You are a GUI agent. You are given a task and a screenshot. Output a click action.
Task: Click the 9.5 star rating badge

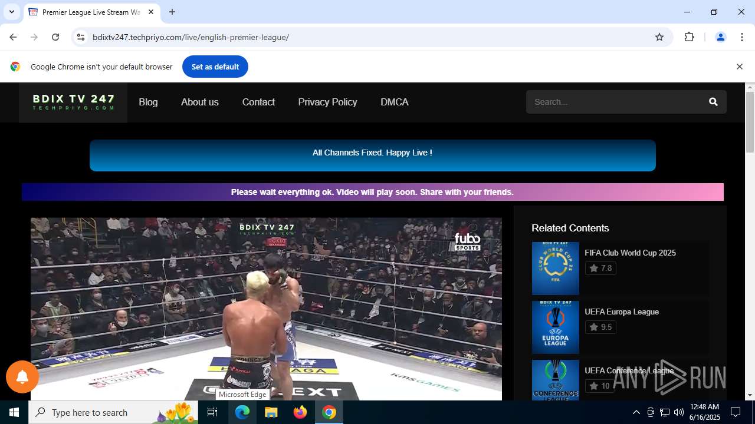pos(600,327)
